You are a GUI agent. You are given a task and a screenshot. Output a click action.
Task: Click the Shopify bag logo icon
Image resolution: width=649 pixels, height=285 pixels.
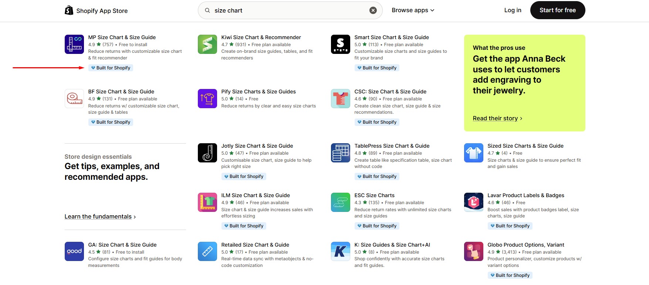click(69, 10)
